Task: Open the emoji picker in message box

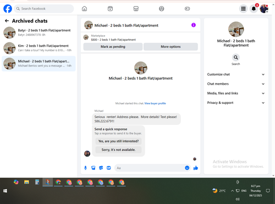Action: [187, 168]
